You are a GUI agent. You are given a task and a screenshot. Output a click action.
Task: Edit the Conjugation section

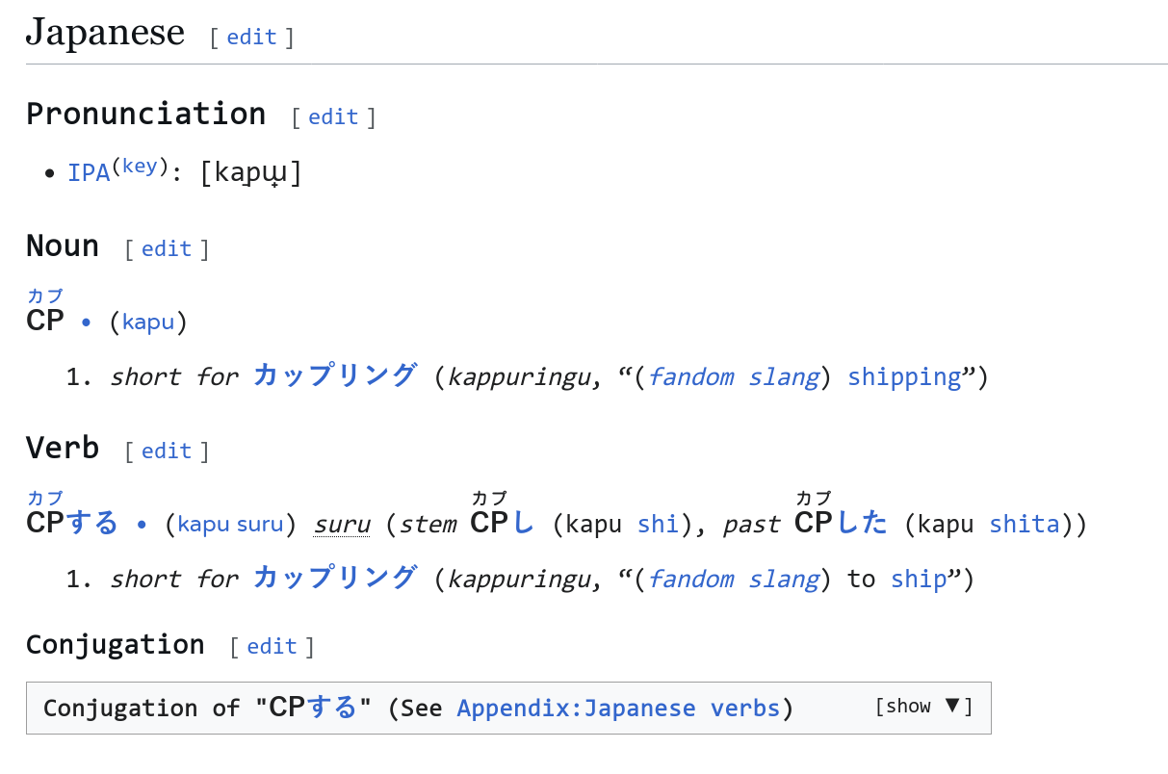click(x=272, y=647)
